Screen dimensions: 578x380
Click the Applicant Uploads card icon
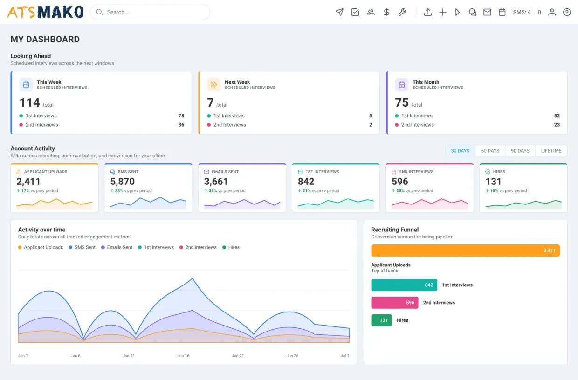[x=19, y=172]
